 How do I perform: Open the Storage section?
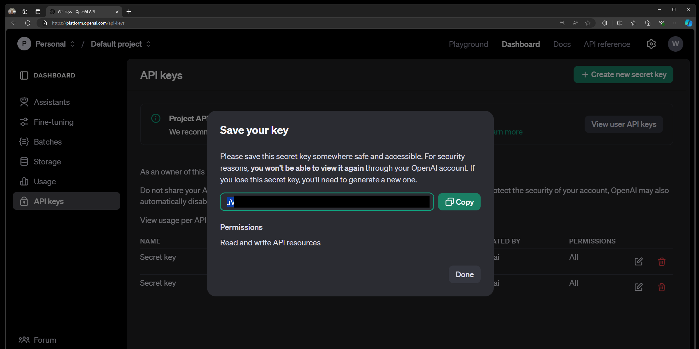tap(47, 162)
